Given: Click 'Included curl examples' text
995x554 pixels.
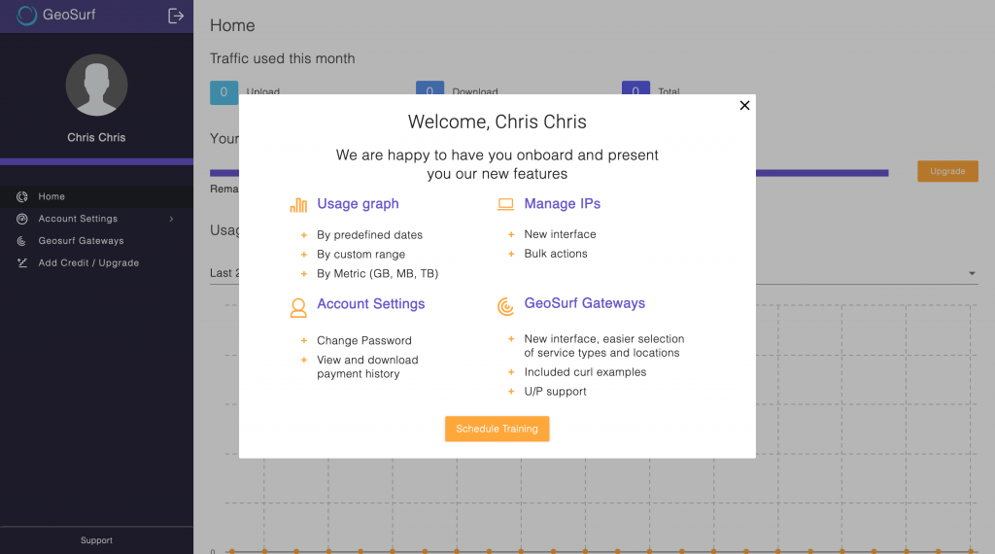Looking at the screenshot, I should coord(585,372).
